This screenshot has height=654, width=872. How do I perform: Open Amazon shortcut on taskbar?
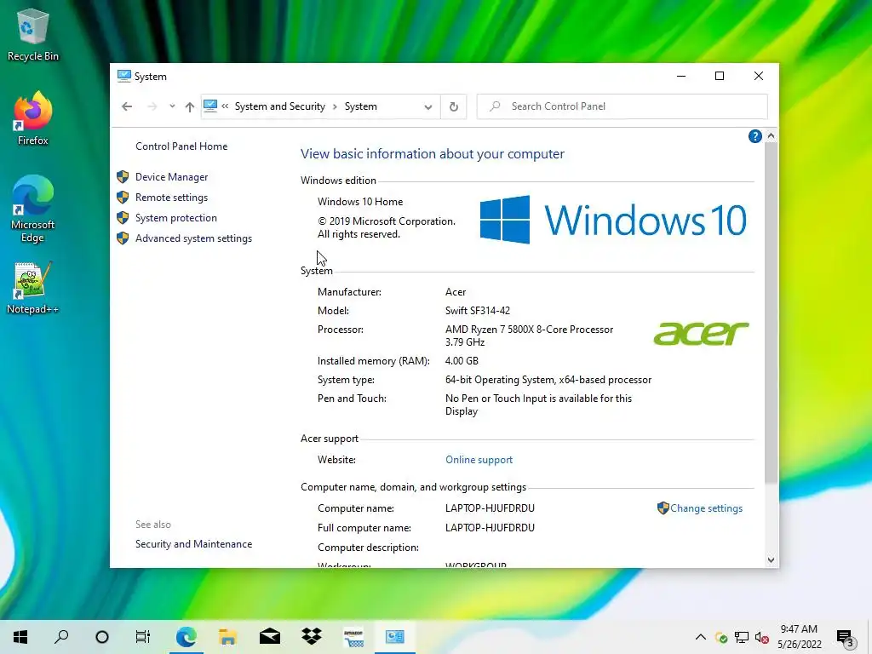coord(353,637)
